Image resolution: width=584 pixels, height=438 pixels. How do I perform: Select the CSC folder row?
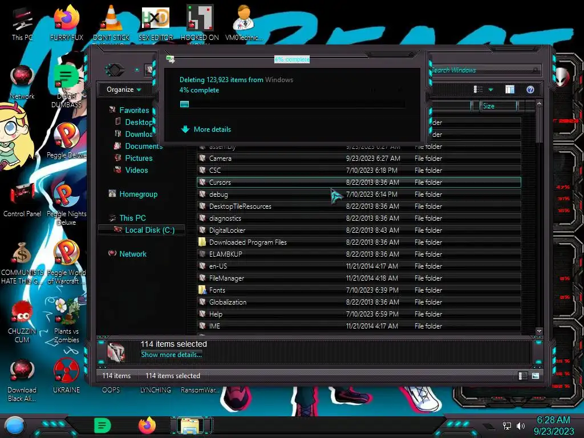359,170
